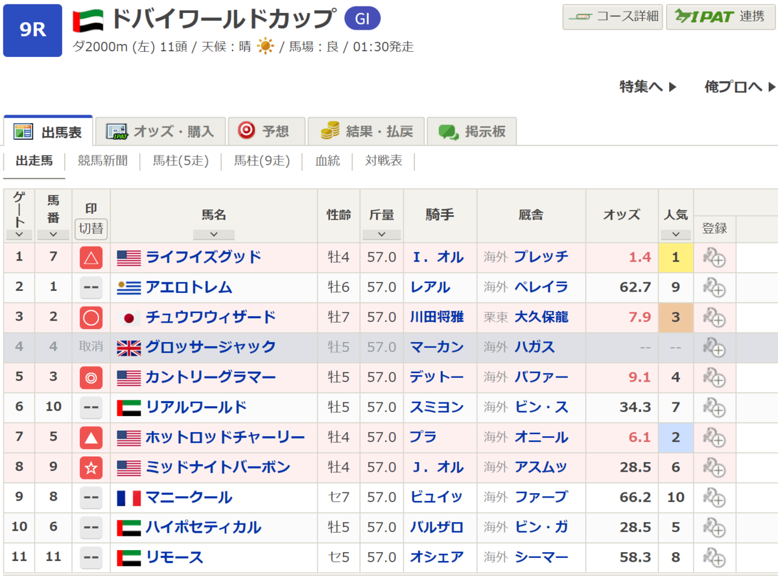778x576 pixels.
Task: Open horse page for マニークール
Action: point(189,497)
